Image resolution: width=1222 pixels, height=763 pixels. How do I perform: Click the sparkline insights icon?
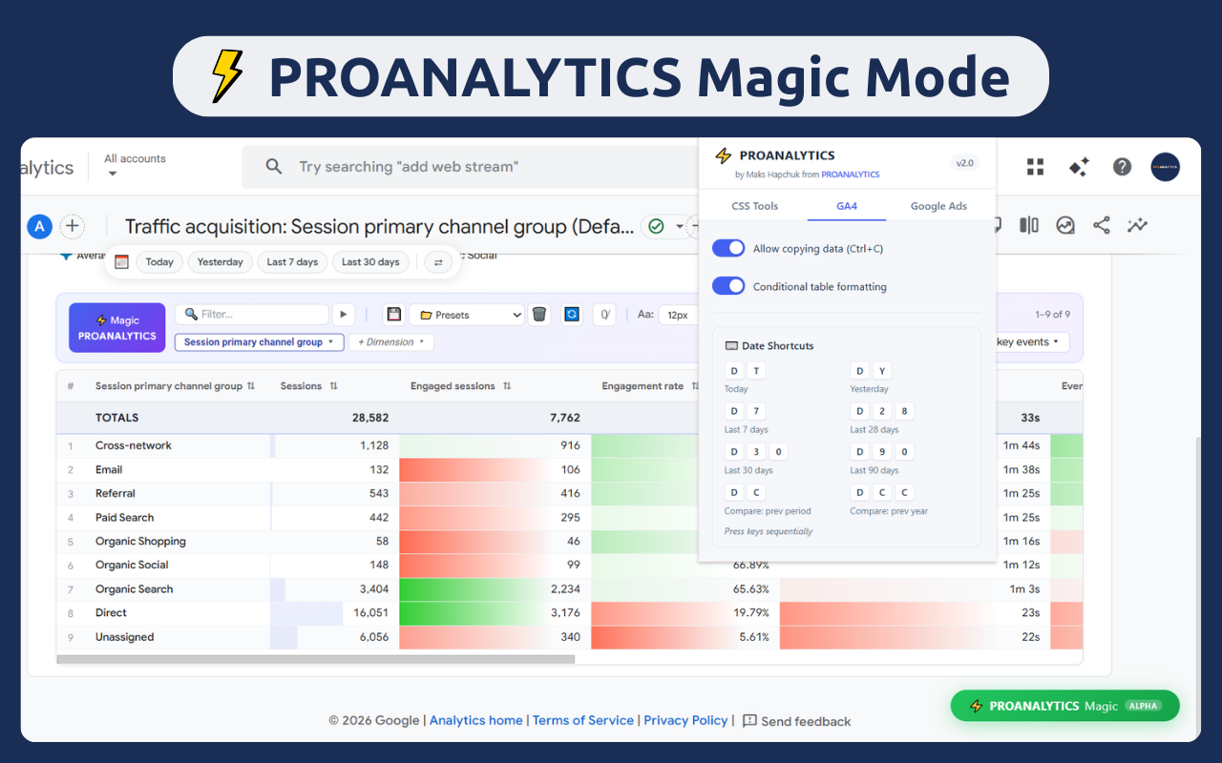[x=1137, y=225]
